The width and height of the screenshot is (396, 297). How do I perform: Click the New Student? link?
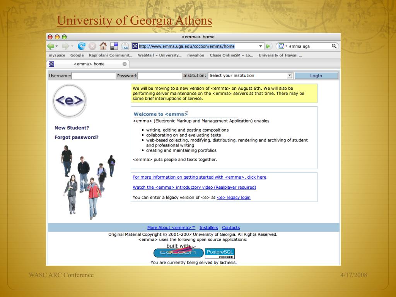pos(72,128)
